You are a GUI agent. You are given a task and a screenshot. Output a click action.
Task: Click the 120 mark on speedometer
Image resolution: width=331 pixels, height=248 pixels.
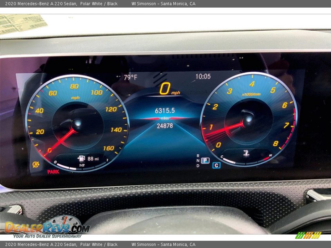[x=111, y=109]
